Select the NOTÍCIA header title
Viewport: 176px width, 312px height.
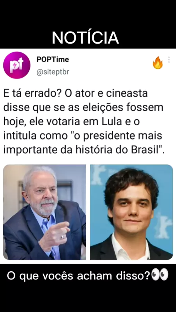point(85,38)
